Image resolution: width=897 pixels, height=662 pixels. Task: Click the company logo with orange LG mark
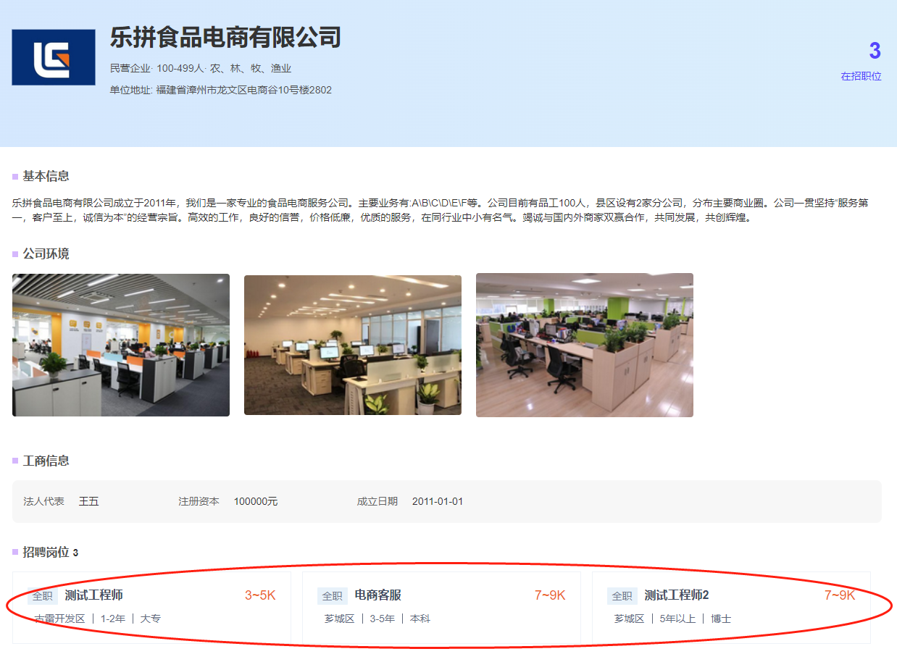54,57
